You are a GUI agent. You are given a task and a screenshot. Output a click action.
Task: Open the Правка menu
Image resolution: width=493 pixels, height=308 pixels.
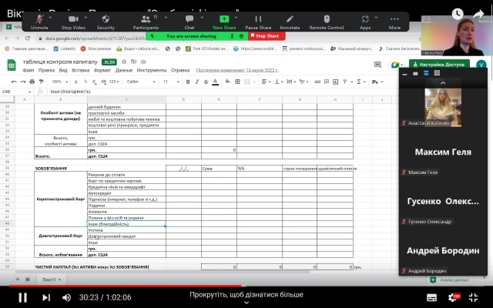pos(46,70)
